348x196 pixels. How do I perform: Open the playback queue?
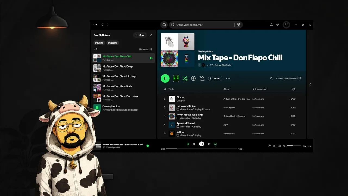coord(274,146)
